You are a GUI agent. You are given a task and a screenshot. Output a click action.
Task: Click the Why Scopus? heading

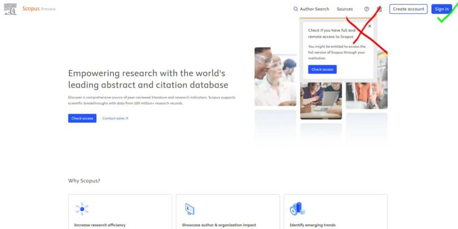pyautogui.click(x=84, y=181)
